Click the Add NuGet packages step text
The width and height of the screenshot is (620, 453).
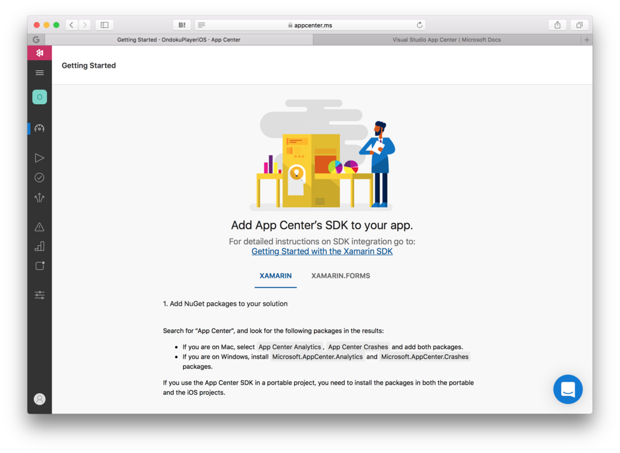point(225,304)
